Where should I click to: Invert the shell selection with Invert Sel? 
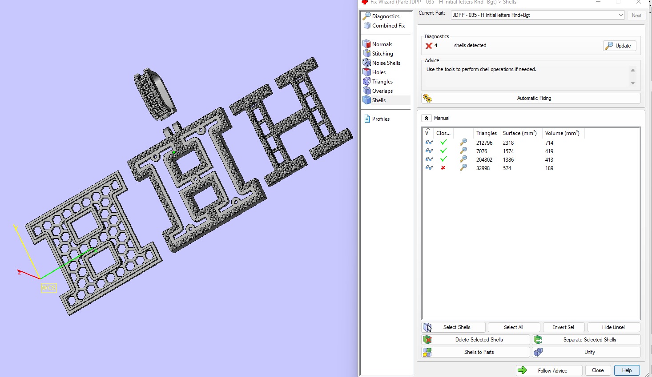[563, 327]
